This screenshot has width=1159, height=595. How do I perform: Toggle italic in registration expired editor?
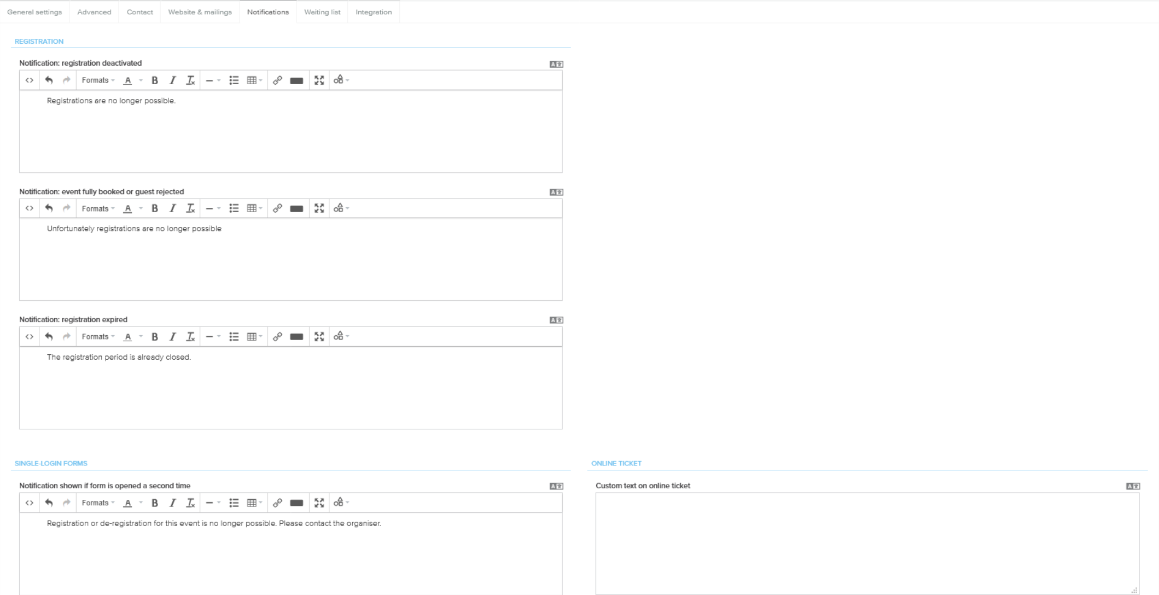point(172,336)
